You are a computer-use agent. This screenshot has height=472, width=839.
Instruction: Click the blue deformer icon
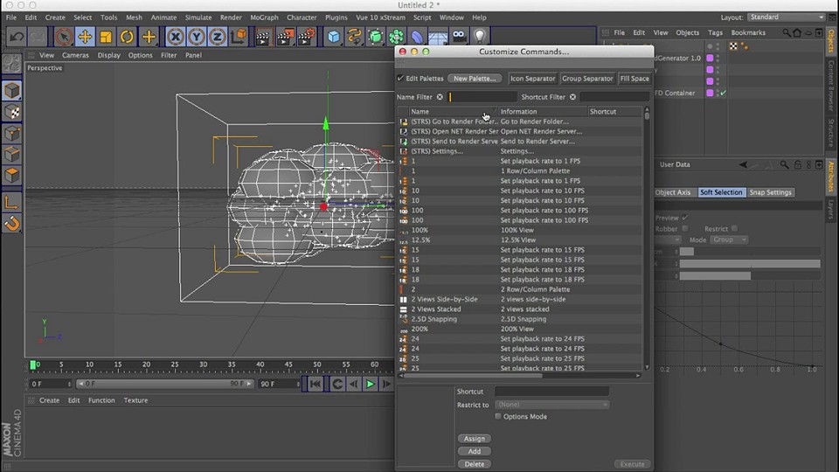pyautogui.click(x=417, y=37)
